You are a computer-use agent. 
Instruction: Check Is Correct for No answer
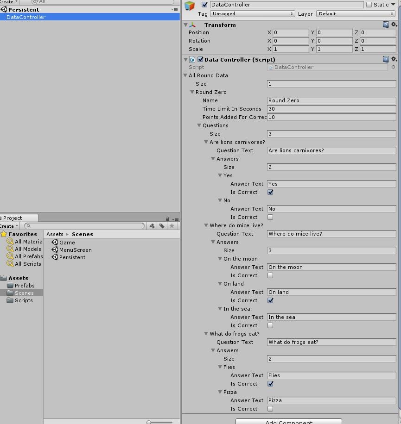(270, 217)
